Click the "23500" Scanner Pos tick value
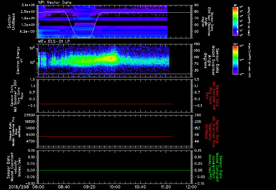276x190 pixels. coord(30,115)
